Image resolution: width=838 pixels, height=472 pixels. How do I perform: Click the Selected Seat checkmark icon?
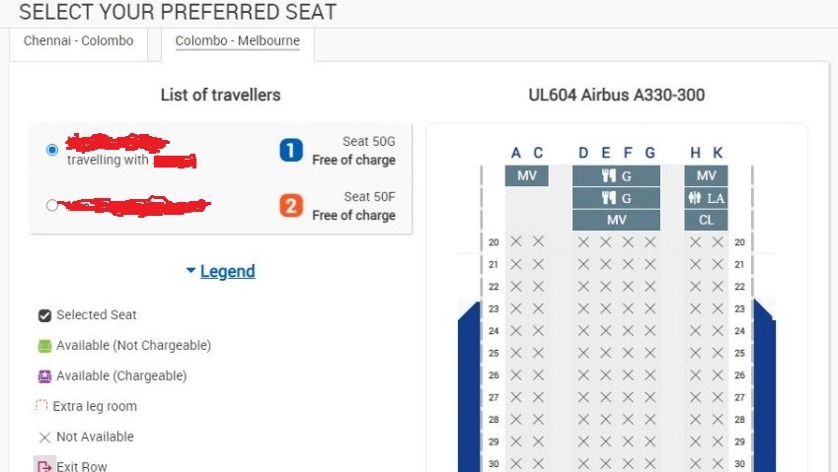coord(44,315)
